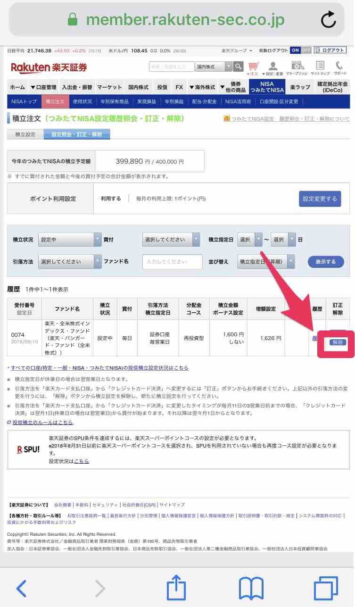The image size is (355, 607).
Task: Open the サポート phone icon
Action: [x=339, y=68]
